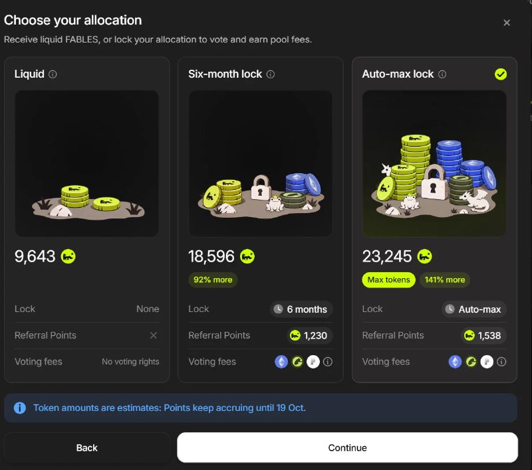Image resolution: width=532 pixels, height=470 pixels.
Task: Click the Auto-max lock pill
Action: click(x=474, y=309)
